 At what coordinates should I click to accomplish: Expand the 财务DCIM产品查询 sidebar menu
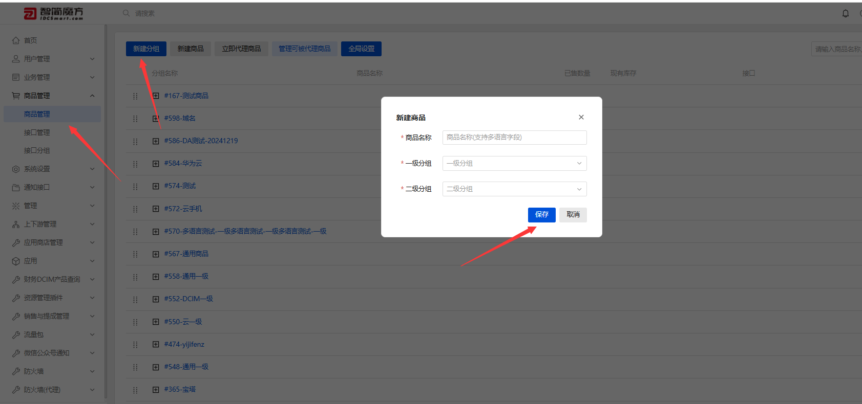pyautogui.click(x=92, y=279)
